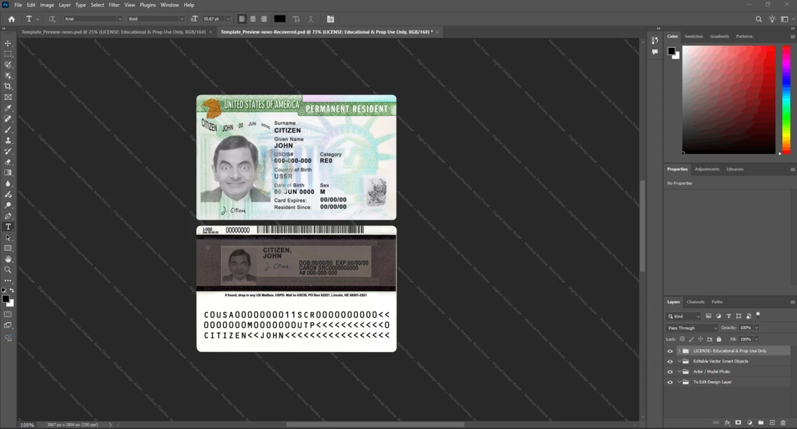The image size is (797, 429).
Task: Switch to the Swatches panel tab
Action: (694, 36)
